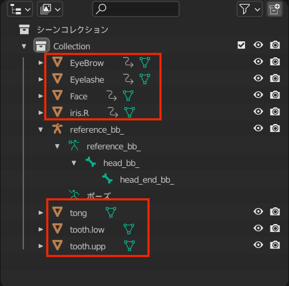Open the editor type dropdown menu
The height and width of the screenshot is (286, 289).
(x=20, y=9)
